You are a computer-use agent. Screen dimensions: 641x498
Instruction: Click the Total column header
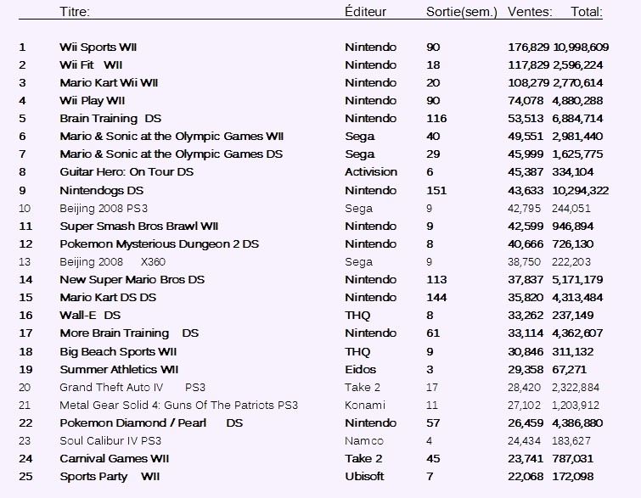587,11
